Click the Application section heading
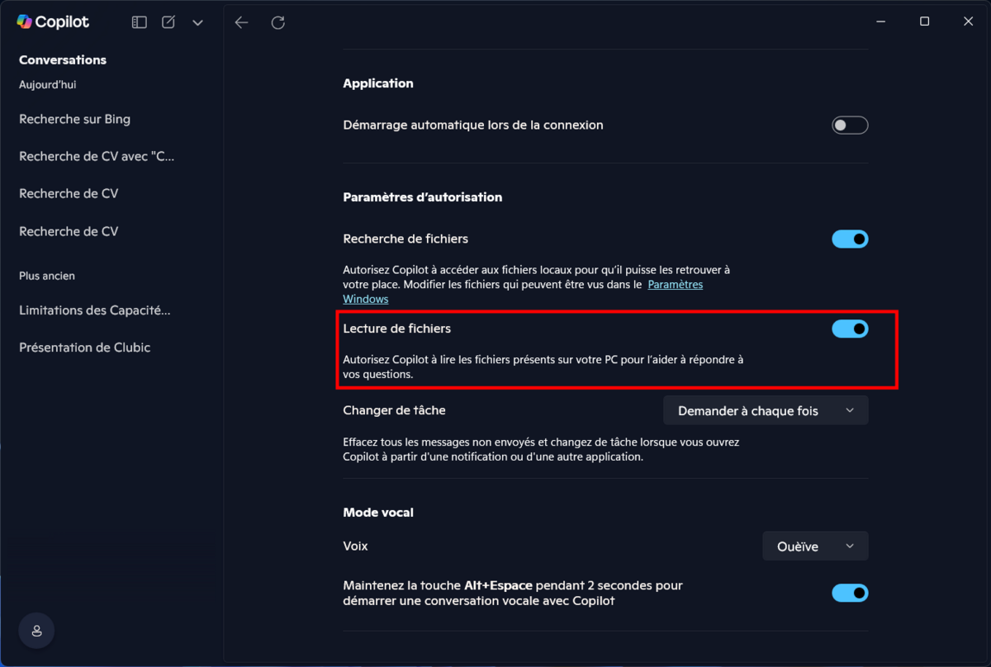Viewport: 991px width, 667px height. [378, 83]
